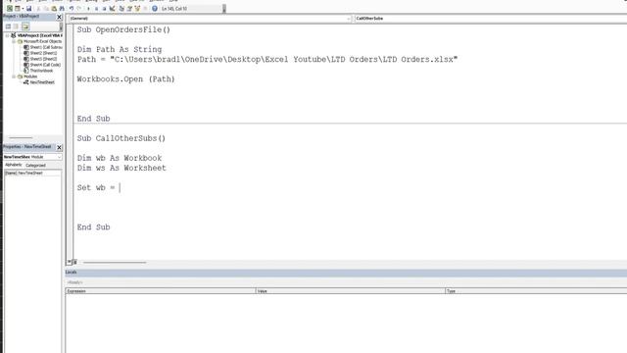Viewport: 627px width, 353px height.
Task: Click the code window horizontal scrollbar
Action: coord(115,263)
